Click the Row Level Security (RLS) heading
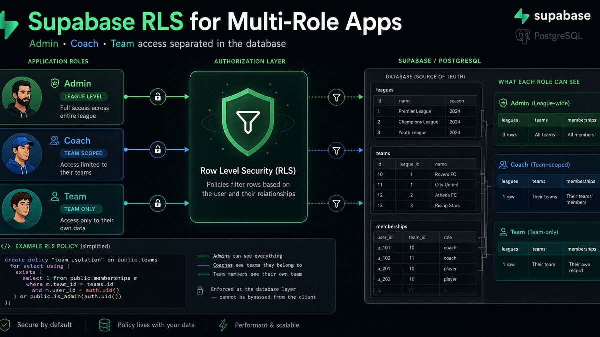 [x=248, y=171]
